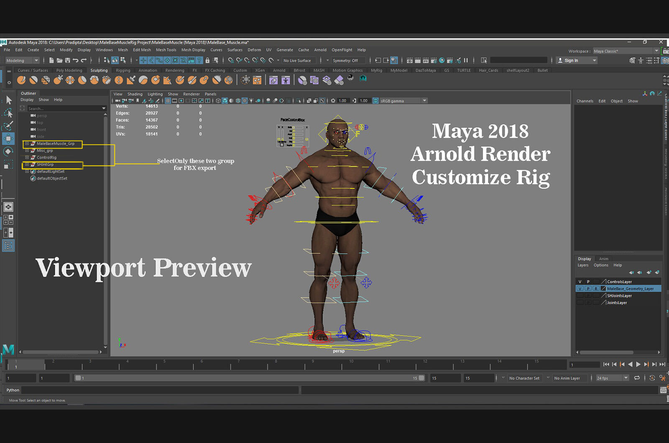Screen dimensions: 669x443
Task: Open the Modeling menu set dropdown
Action: pos(22,61)
